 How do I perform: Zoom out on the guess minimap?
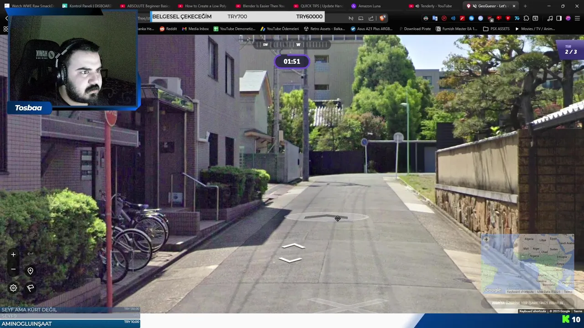(486, 246)
